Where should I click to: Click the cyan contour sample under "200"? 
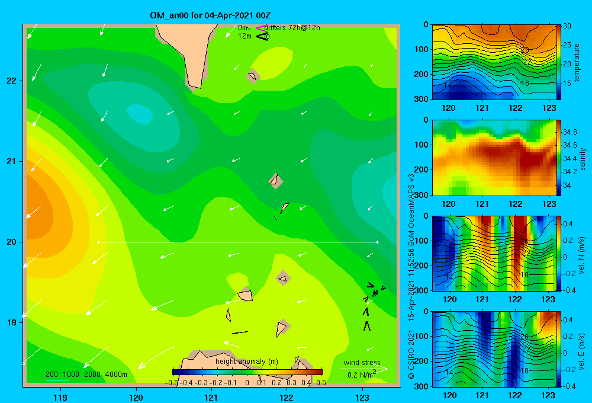57,380
